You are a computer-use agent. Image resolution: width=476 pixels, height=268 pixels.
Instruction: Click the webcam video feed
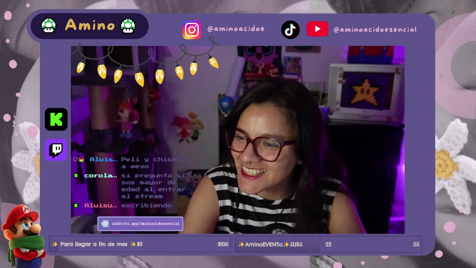tap(238, 140)
